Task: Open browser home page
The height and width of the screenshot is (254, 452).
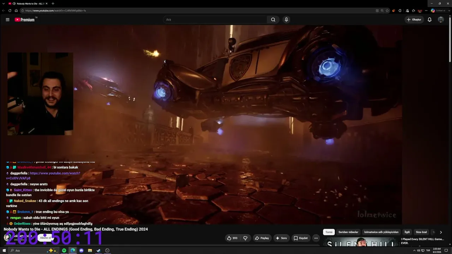Action: (x=16, y=11)
